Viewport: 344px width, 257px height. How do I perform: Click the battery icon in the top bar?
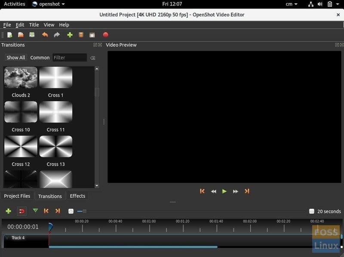(329, 4)
